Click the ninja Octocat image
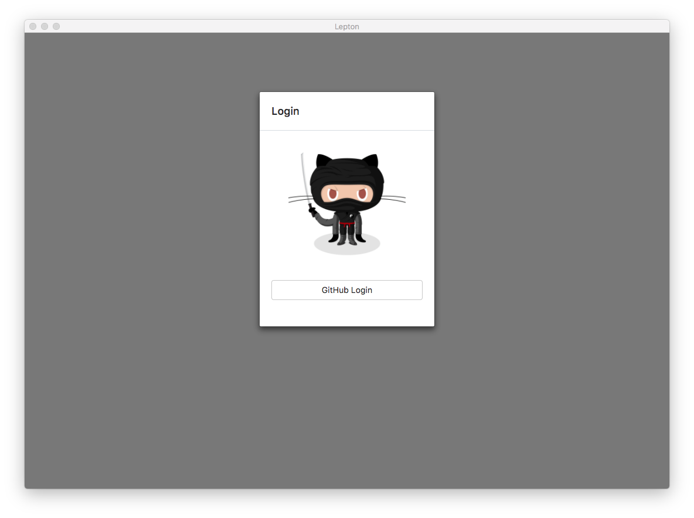Viewport: 694px width, 518px height. pyautogui.click(x=346, y=204)
